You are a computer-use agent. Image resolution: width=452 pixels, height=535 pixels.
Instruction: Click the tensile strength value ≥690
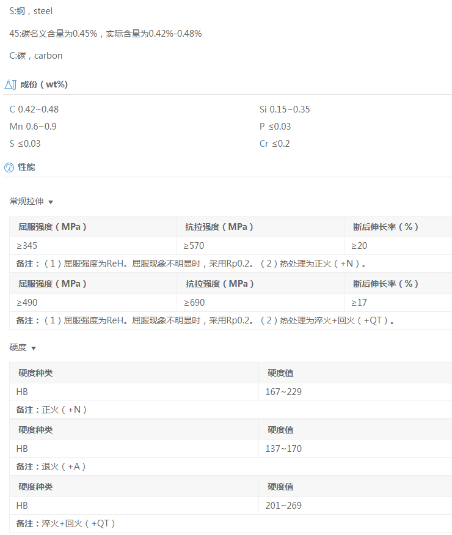194,303
